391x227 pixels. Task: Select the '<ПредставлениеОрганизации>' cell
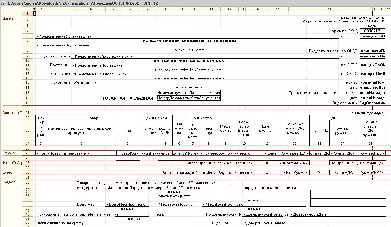coord(64,36)
